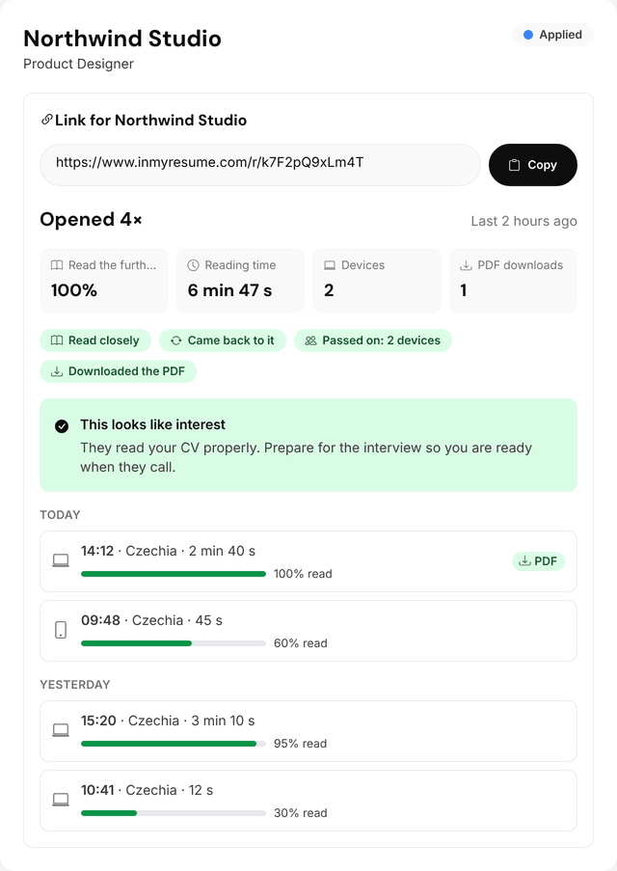Click the 30% read label
This screenshot has width=617, height=871.
[301, 813]
